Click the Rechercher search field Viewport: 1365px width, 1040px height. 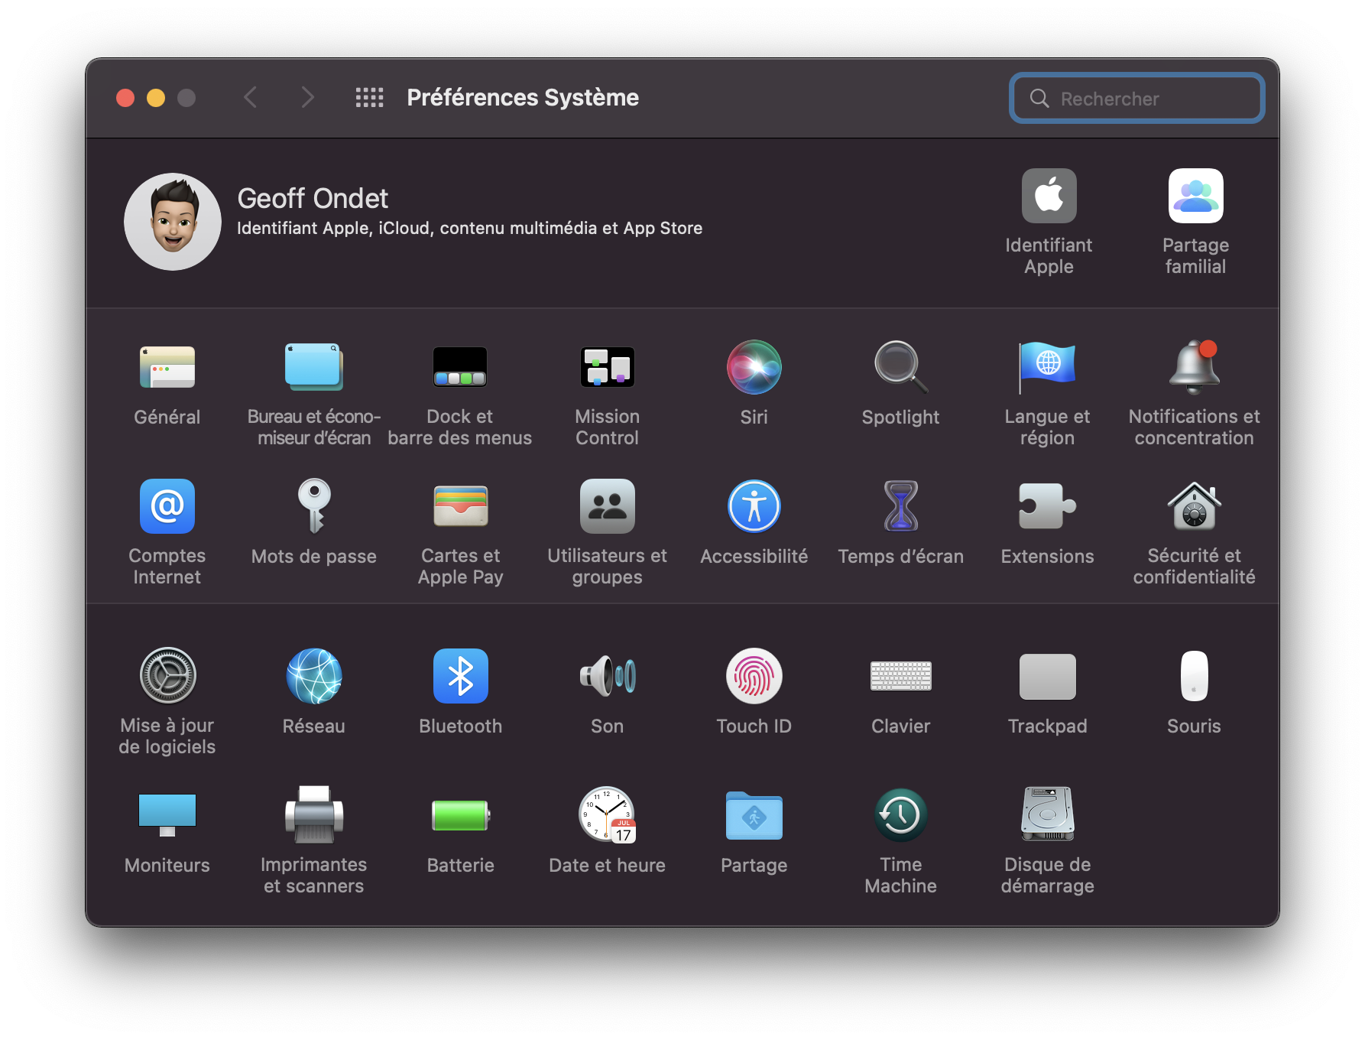[1137, 98]
